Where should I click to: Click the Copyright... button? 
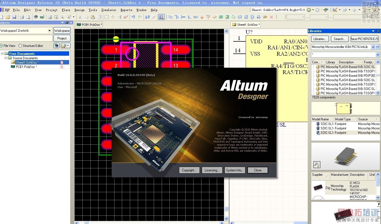coord(189,170)
